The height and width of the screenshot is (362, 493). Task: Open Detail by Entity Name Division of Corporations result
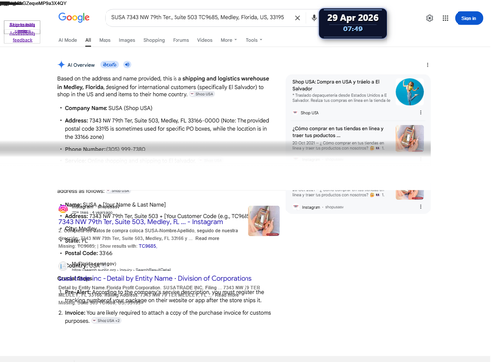[155, 278]
